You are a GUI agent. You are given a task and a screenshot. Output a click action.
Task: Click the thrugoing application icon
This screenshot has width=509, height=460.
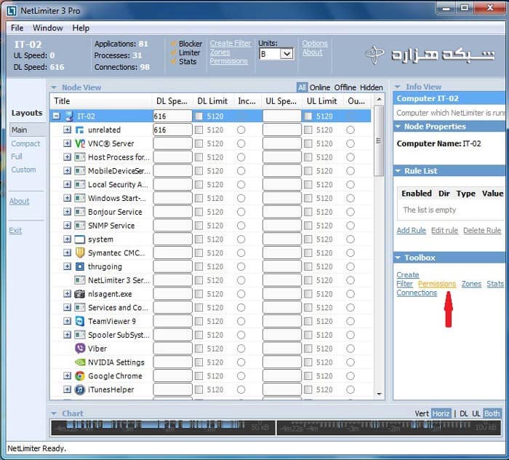(80, 266)
